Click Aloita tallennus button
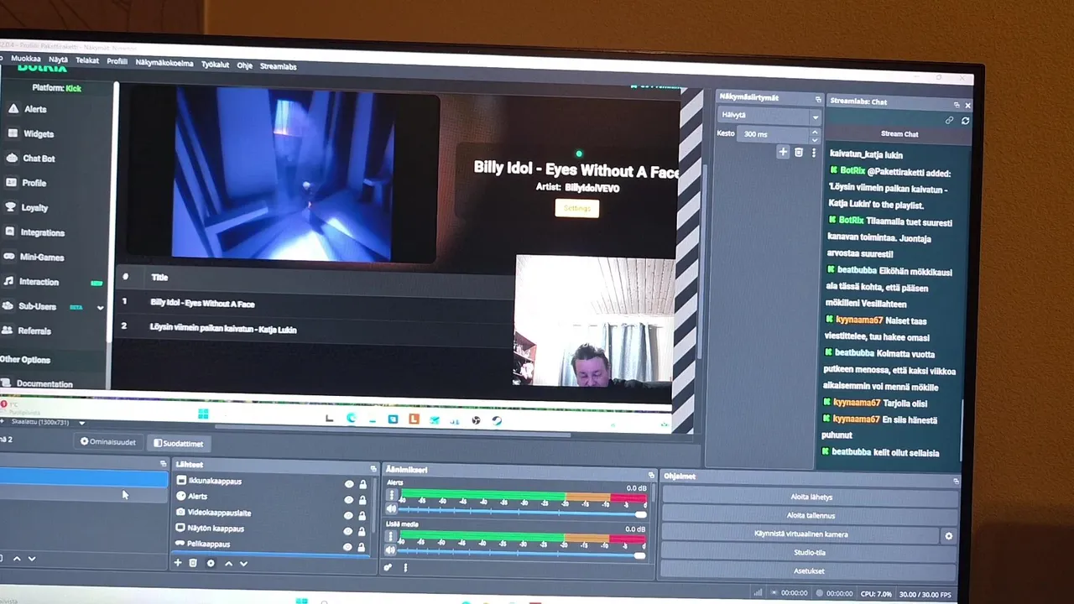Viewport: 1074px width, 604px height. [810, 516]
